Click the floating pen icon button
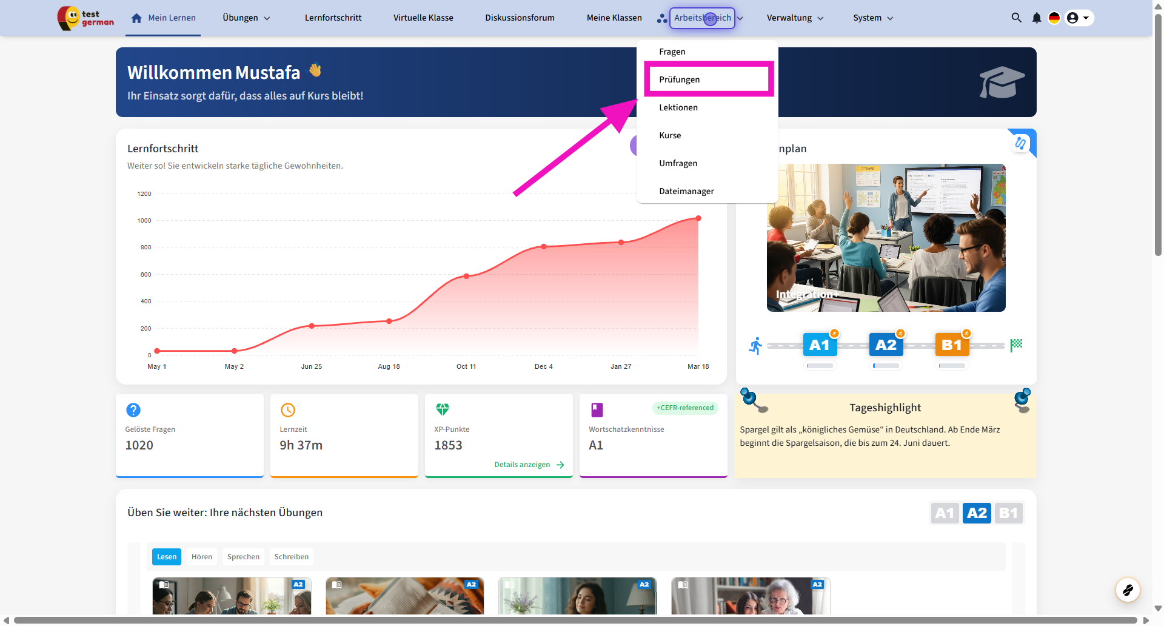This screenshot has width=1164, height=626. point(1128,590)
